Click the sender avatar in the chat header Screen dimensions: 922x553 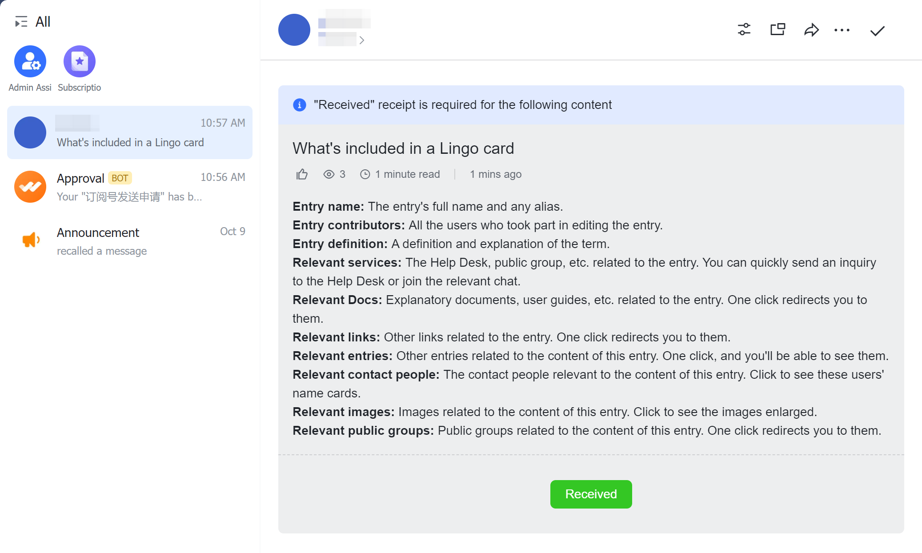293,29
